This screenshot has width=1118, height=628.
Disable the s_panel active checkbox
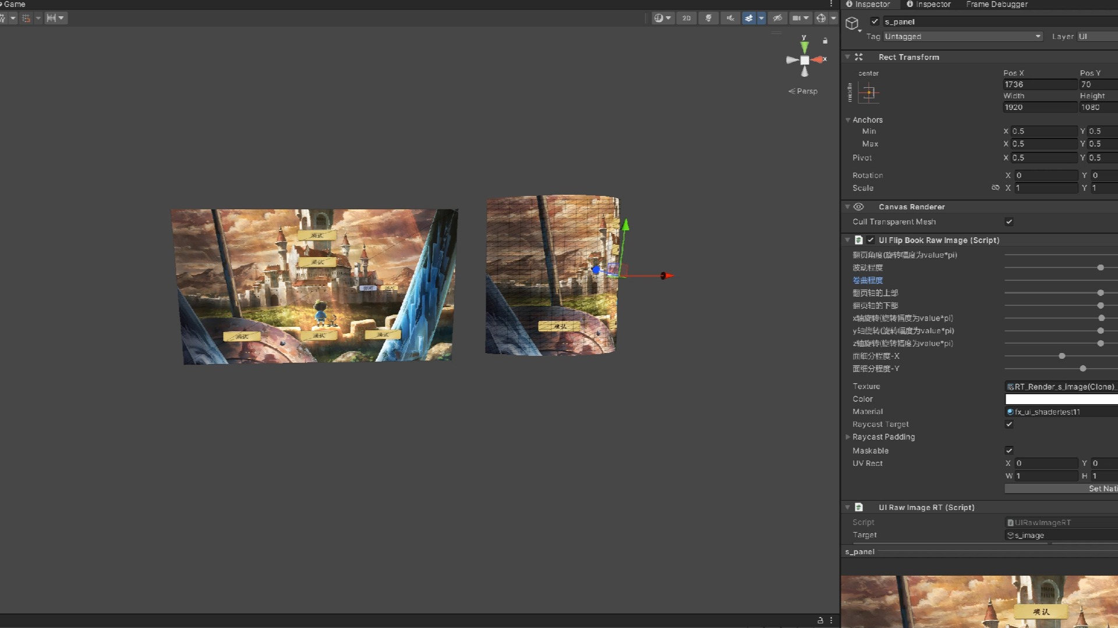875,22
